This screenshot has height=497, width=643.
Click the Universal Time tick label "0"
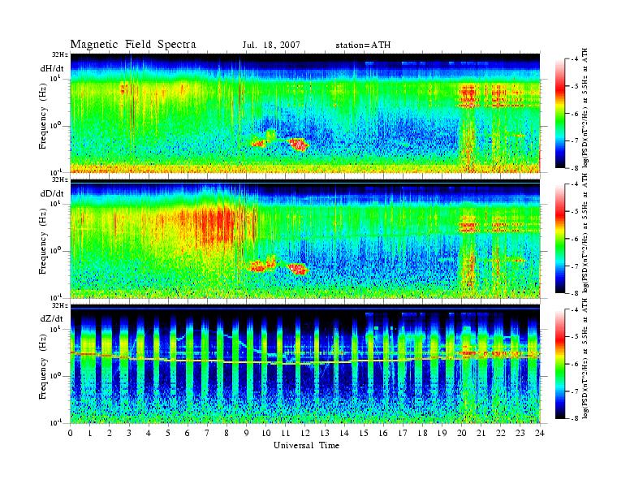point(71,434)
